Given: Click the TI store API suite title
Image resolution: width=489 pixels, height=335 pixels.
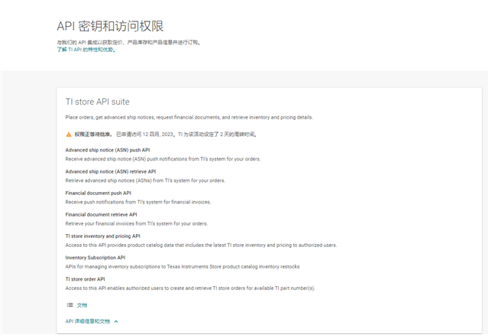Looking at the screenshot, I should pyautogui.click(x=97, y=102).
